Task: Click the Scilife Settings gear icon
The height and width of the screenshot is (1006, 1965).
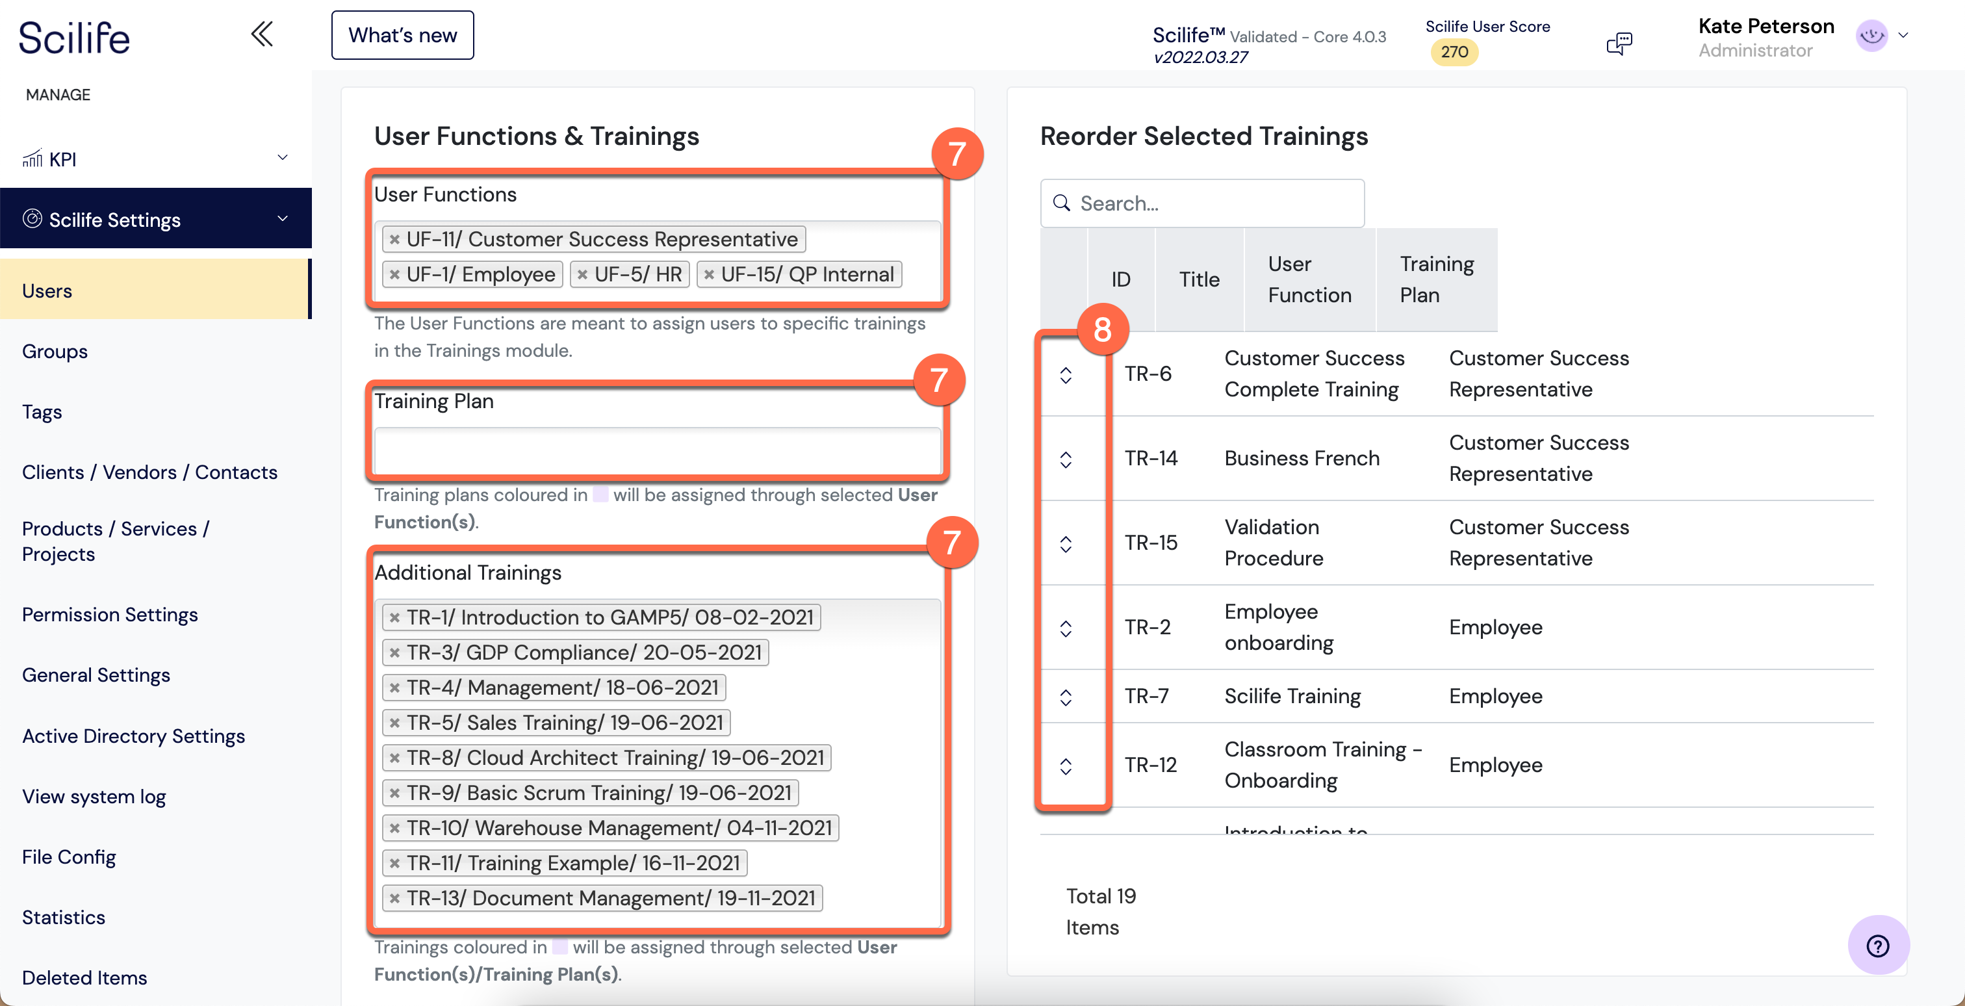Action: 32,219
